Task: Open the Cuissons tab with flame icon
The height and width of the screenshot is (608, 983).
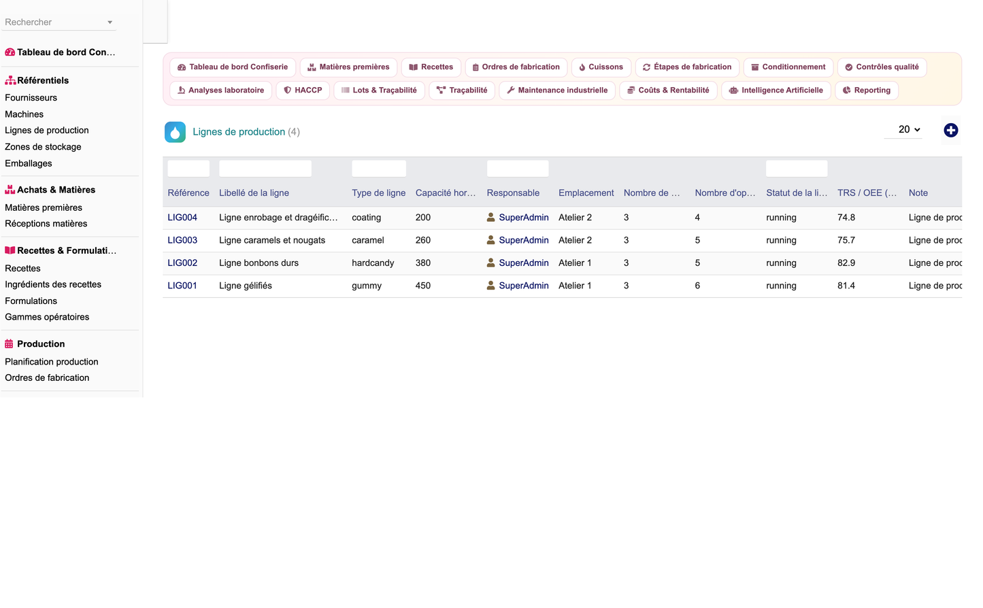Action: pos(601,67)
